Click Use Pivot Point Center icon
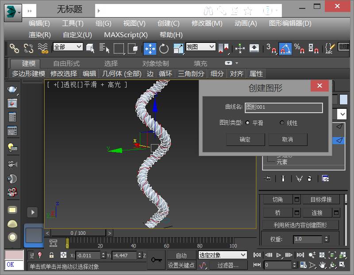This screenshot has height=275, width=354. (224, 48)
